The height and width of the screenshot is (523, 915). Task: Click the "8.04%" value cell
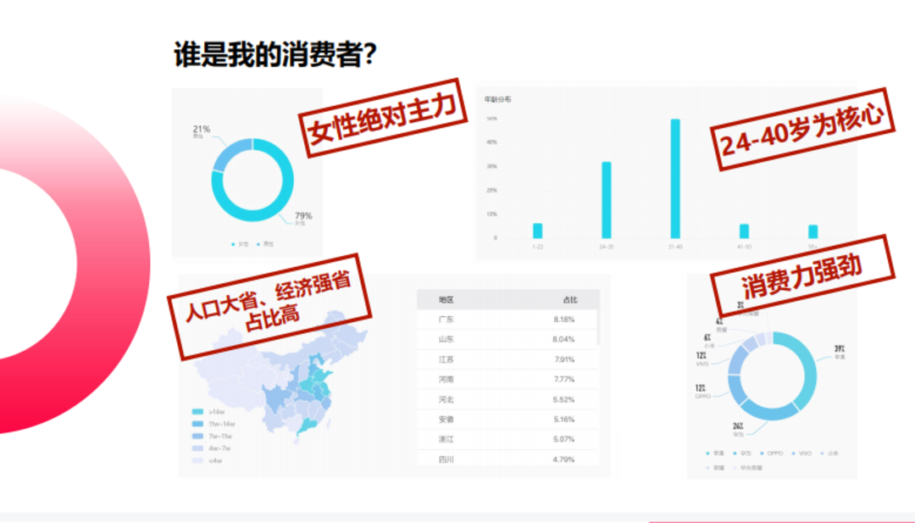click(x=563, y=339)
